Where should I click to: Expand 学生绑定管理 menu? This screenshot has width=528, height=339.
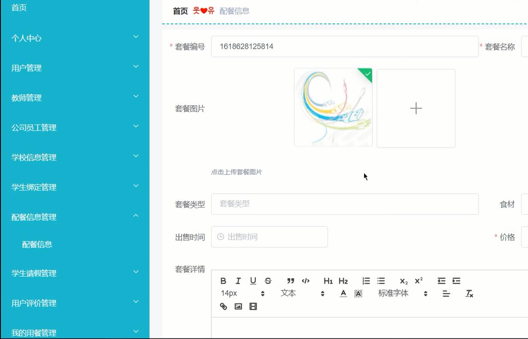click(x=75, y=187)
